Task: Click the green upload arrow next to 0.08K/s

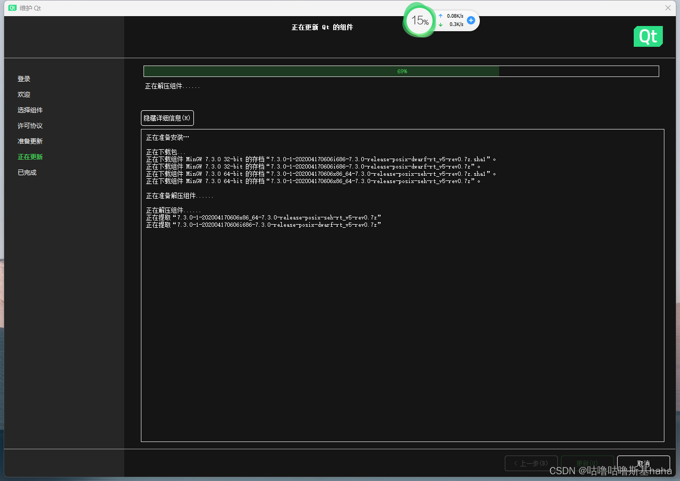Action: pos(440,16)
